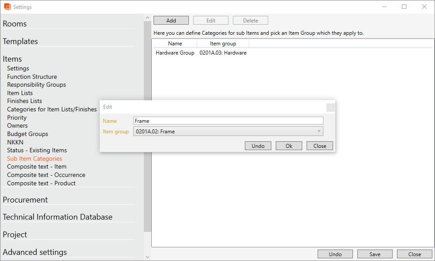
Task: Open the Item group dropdown
Action: coord(228,131)
